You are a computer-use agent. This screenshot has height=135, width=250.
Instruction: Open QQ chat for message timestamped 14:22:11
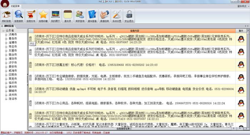tap(241, 116)
